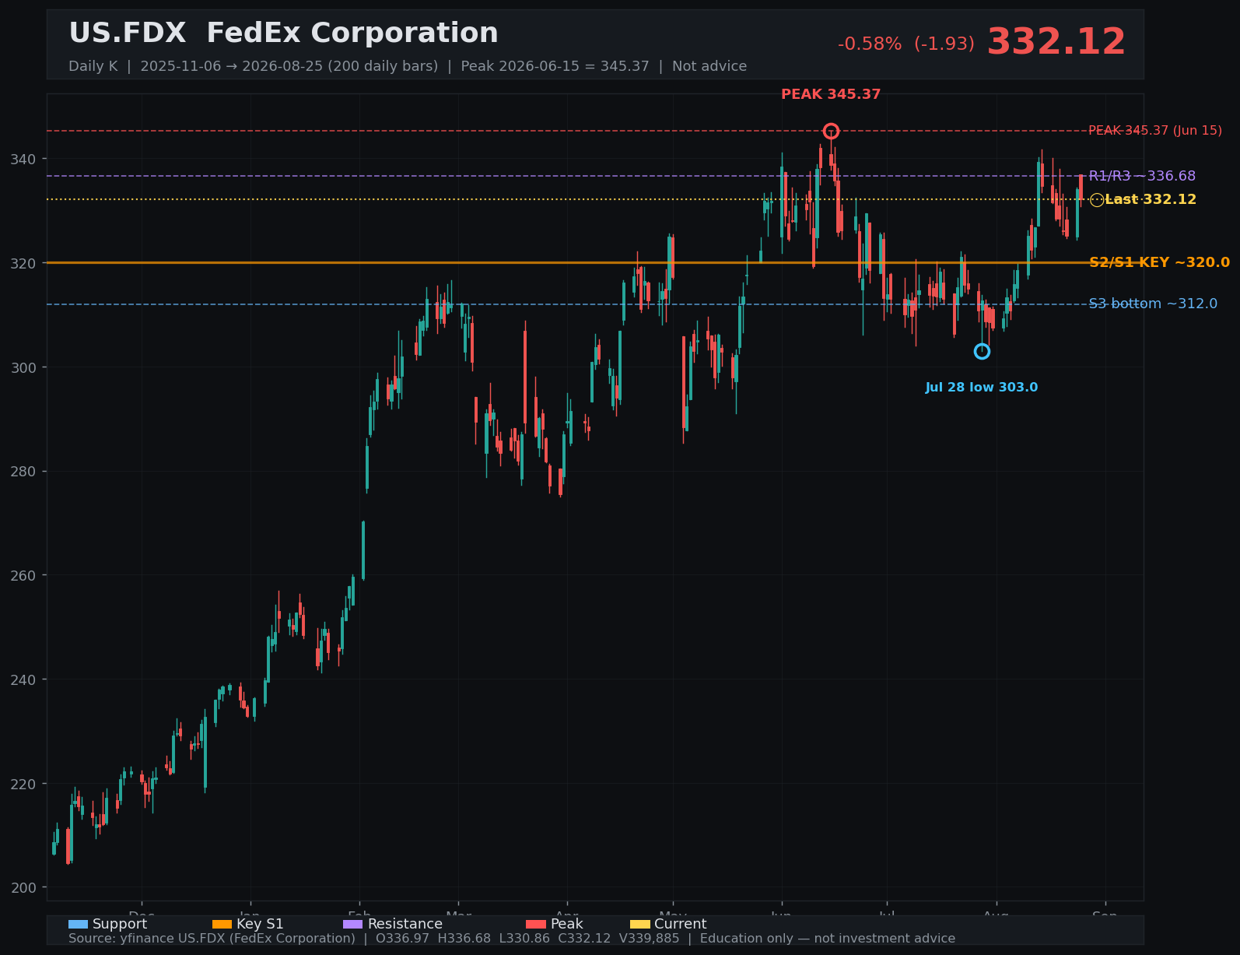Click the PEAK 345.37 (Jun 15) line label

click(1155, 131)
